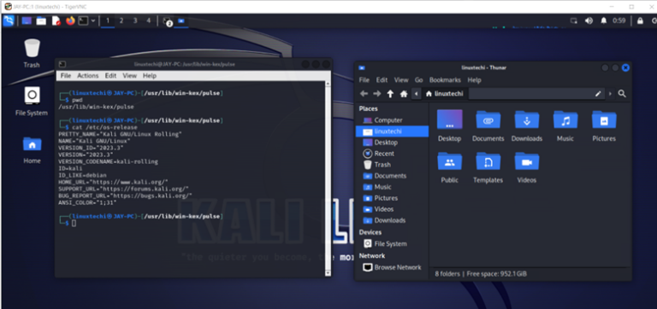
Task: Click the edit location pencil icon
Action: [598, 94]
